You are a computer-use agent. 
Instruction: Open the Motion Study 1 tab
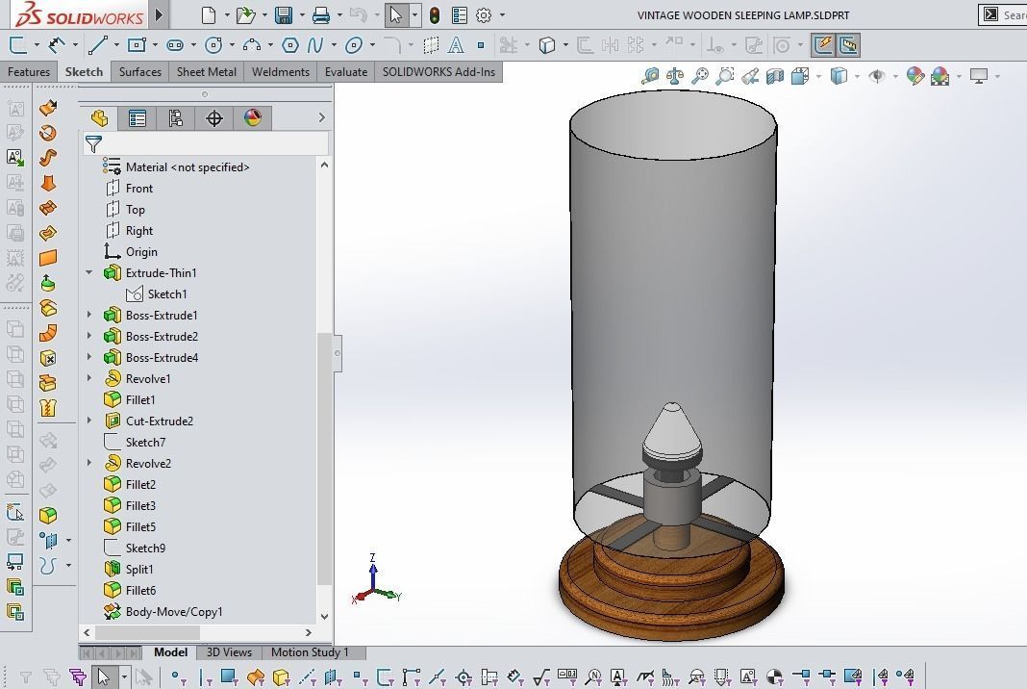(x=310, y=652)
